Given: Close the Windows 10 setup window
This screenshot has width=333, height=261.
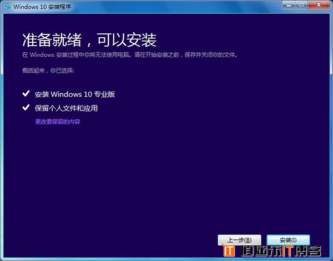Looking at the screenshot, I should (x=319, y=5).
